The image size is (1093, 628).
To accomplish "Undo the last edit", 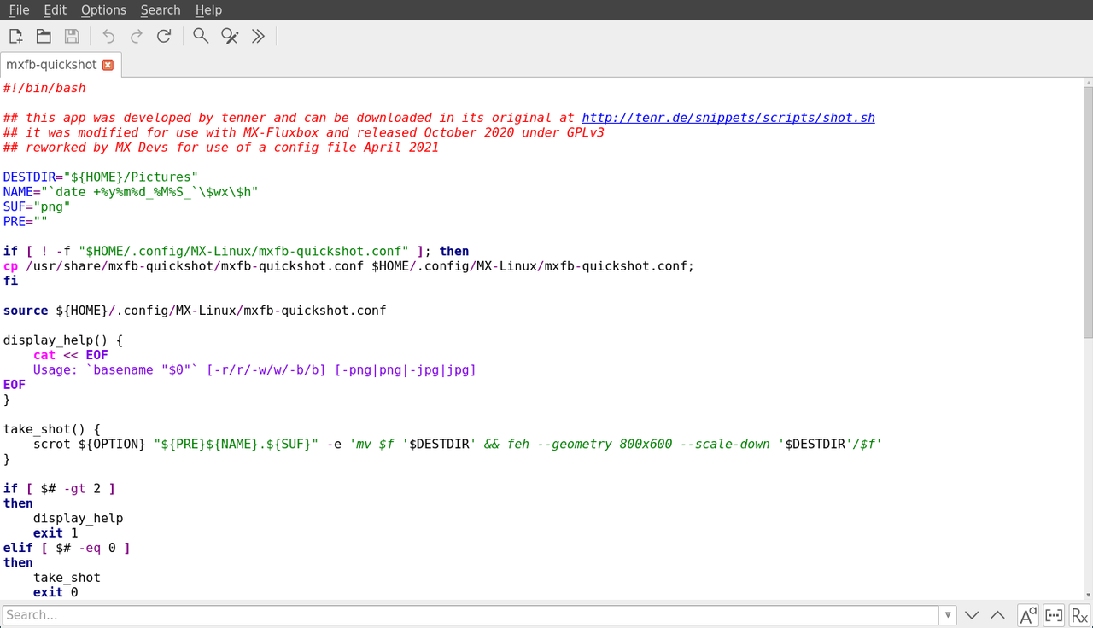I will [108, 36].
